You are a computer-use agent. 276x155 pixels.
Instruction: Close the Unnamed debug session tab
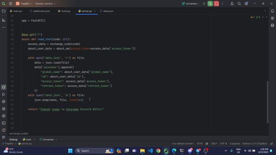[56, 139]
